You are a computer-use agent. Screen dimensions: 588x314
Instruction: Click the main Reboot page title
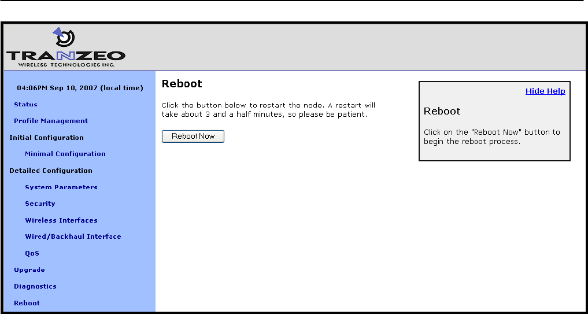(182, 83)
